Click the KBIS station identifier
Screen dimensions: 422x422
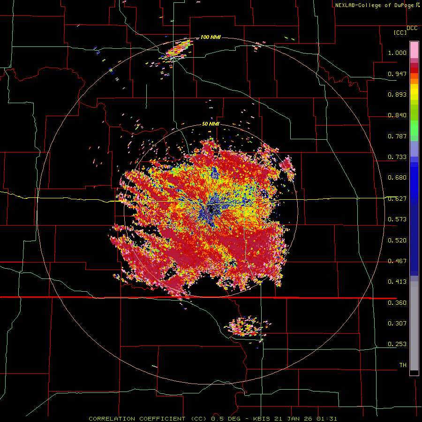point(262,419)
